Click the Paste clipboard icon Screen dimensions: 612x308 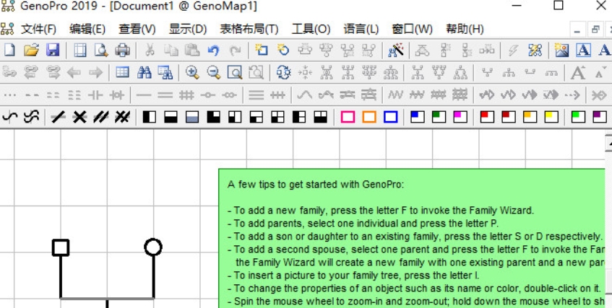tap(191, 50)
